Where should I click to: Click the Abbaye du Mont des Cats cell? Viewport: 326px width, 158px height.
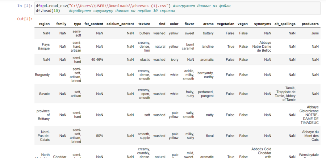point(310,136)
